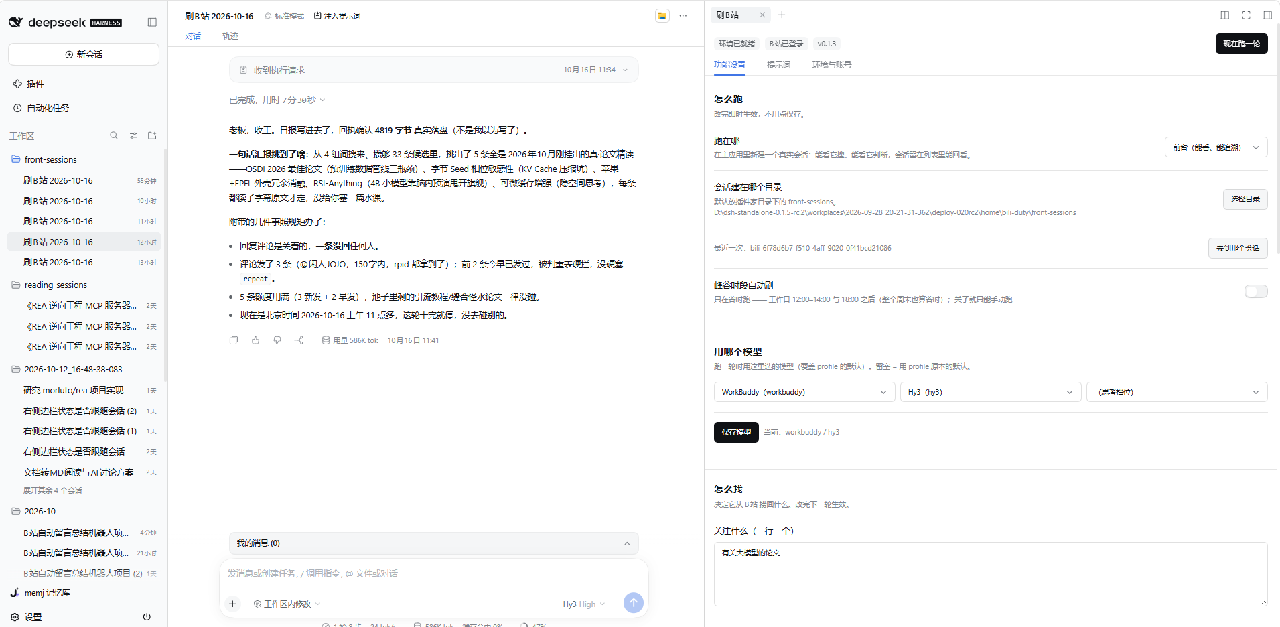The height and width of the screenshot is (627, 1280).
Task: Switch to 提示词 tab
Action: point(778,65)
